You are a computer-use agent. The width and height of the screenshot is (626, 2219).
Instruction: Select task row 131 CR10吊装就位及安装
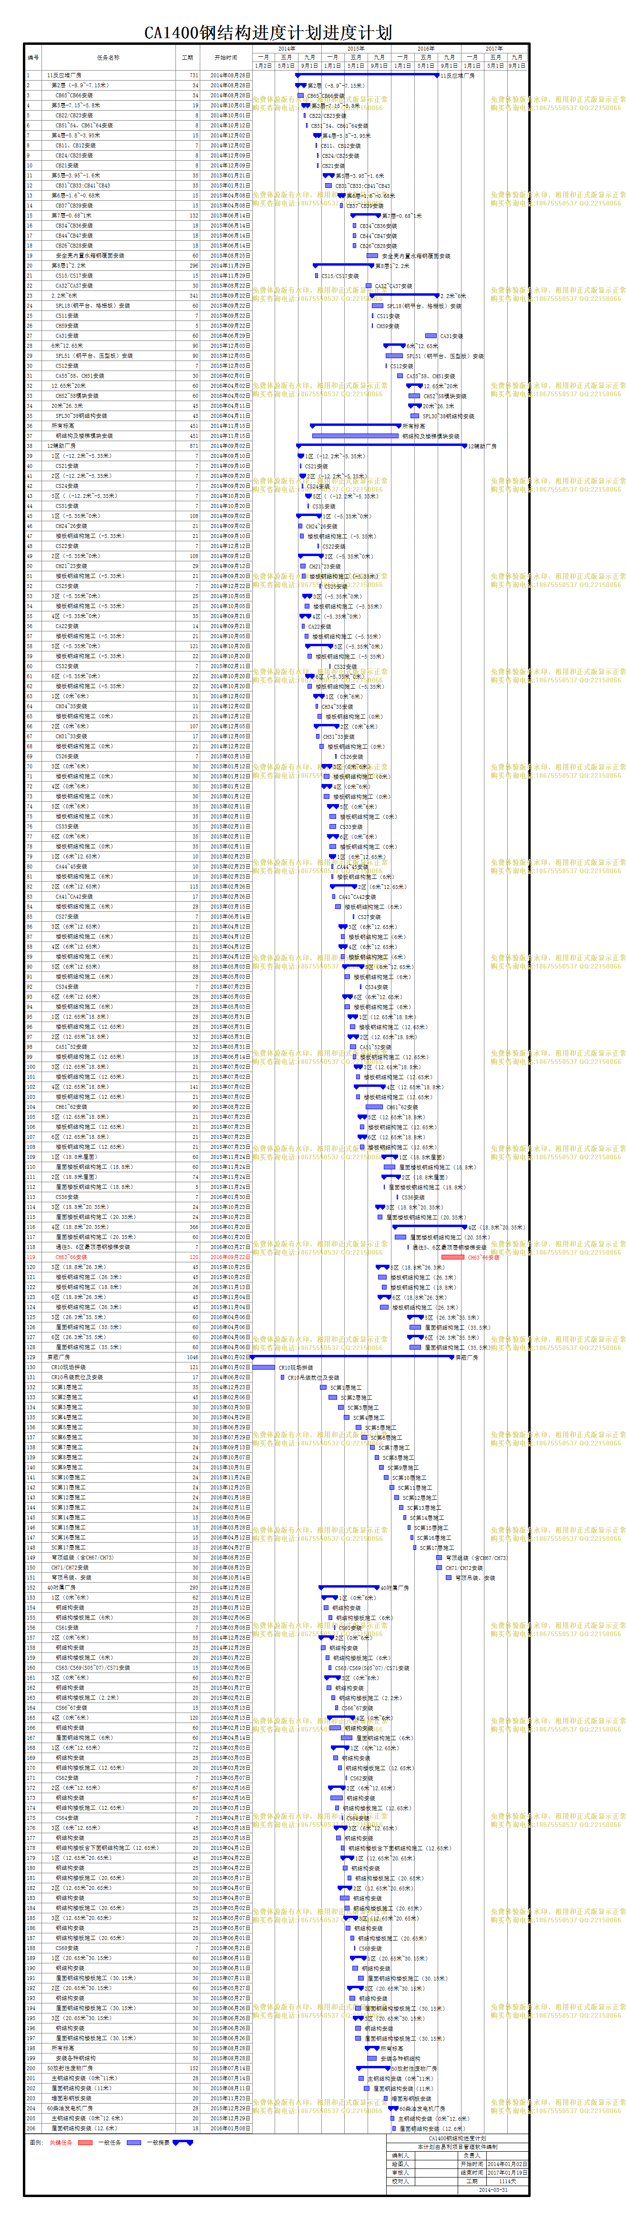pos(138,1377)
